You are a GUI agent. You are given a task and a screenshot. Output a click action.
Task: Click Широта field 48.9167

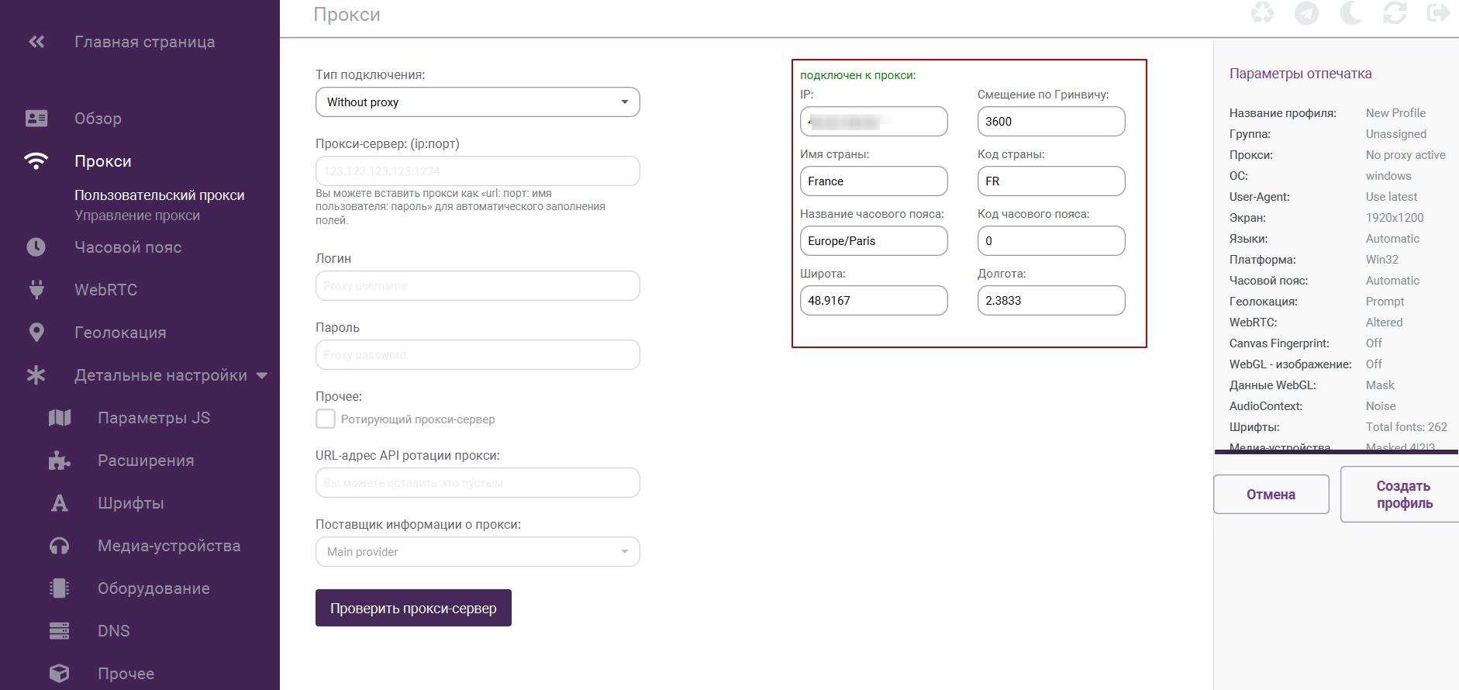874,301
